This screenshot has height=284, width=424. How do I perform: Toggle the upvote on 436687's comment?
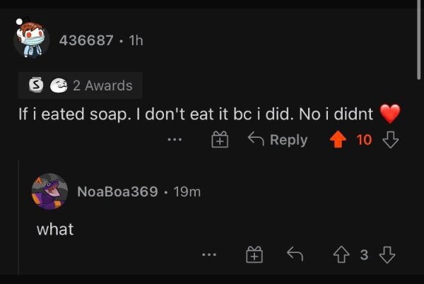[339, 139]
